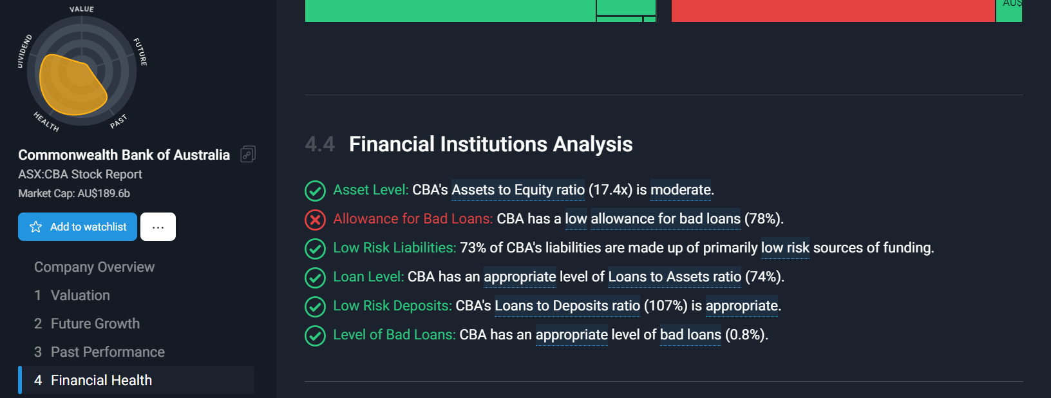Viewport: 1051px width, 398px height.
Task: Click the Commonwealth Bank of Australia title
Action: [124, 155]
